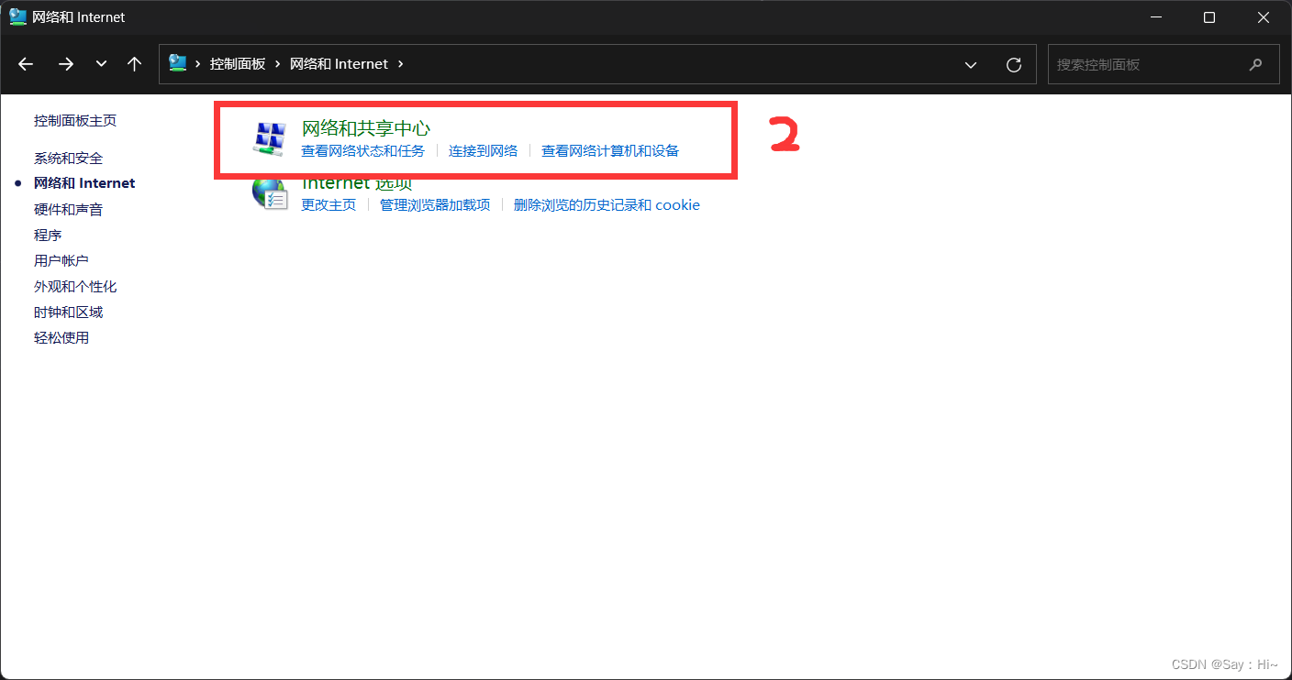Click the window icon in the title bar
Image resolution: width=1292 pixels, height=680 pixels.
click(17, 16)
